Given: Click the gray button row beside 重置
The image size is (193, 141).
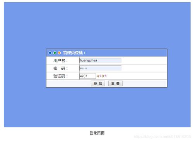Looking at the screenshot, I should point(145,84).
